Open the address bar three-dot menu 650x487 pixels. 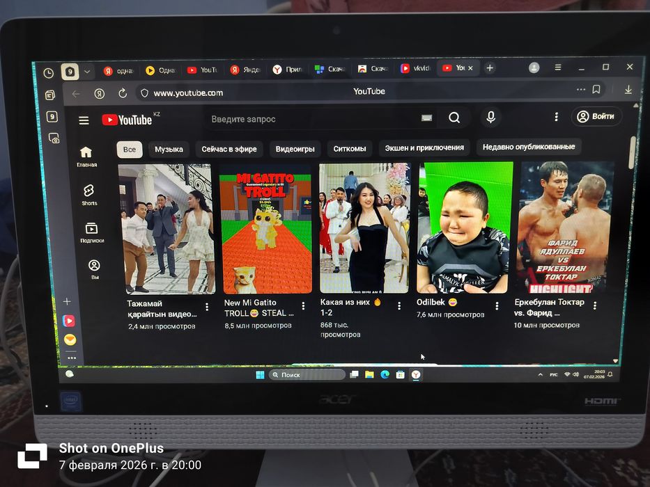(581, 90)
